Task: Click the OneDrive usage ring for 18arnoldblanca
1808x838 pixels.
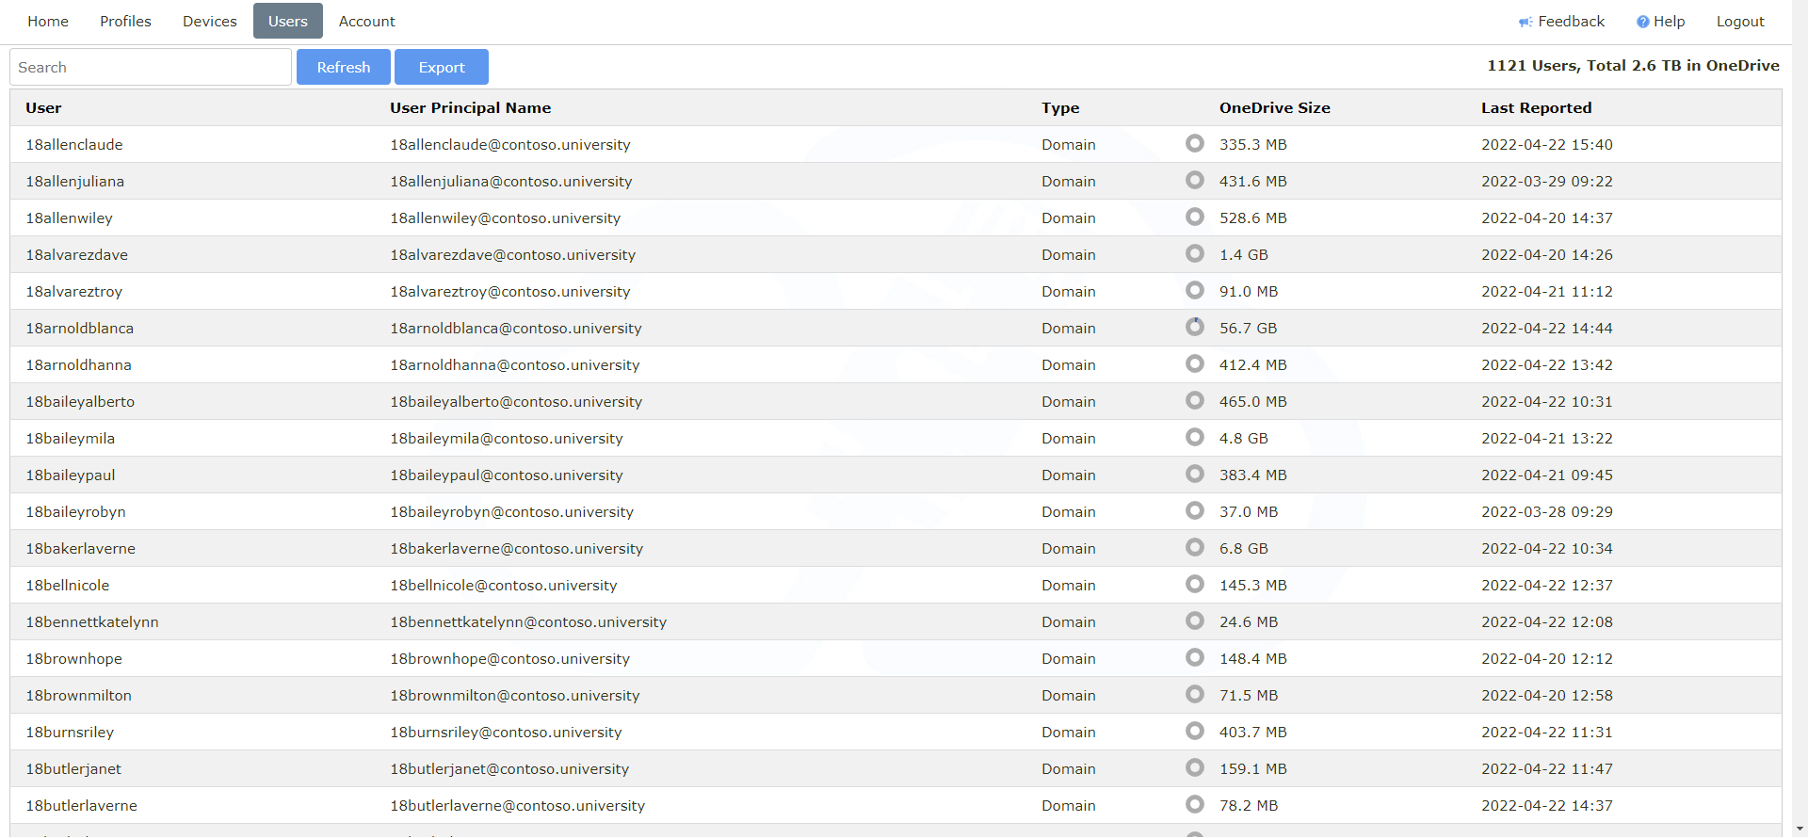Action: [1194, 327]
